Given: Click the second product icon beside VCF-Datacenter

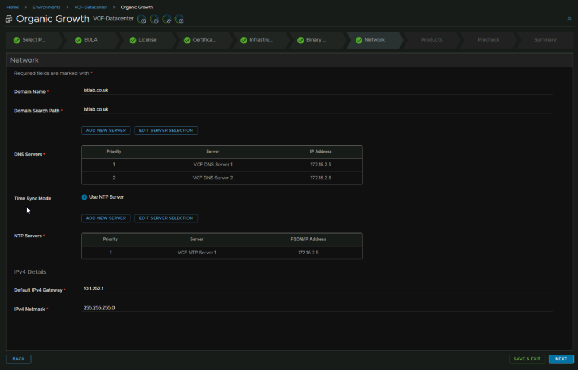Looking at the screenshot, I should coord(154,19).
